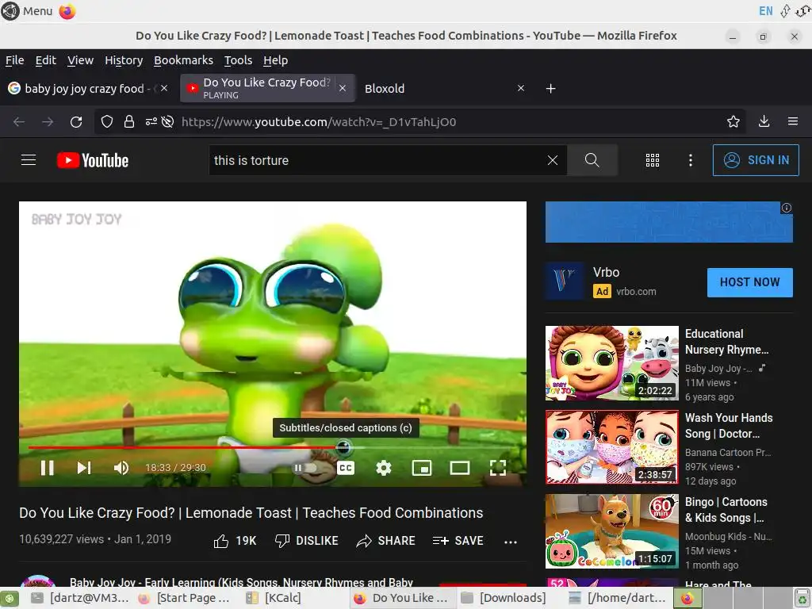This screenshot has width=812, height=609.
Task: View site security padlock info
Action: coord(129,121)
